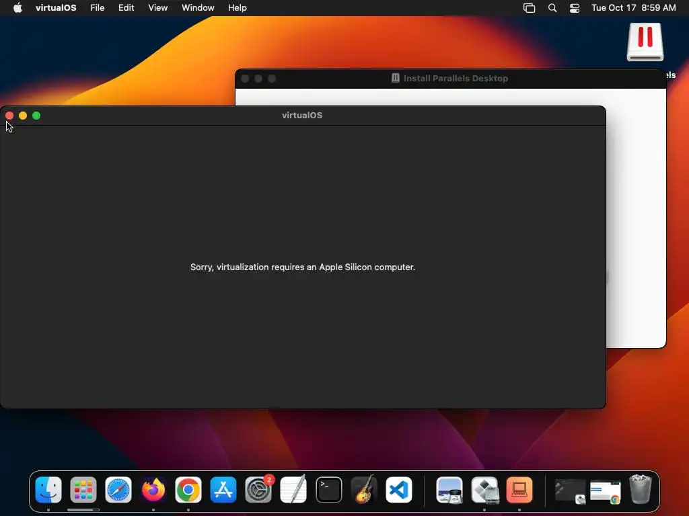Launch Safari from the dock

(118, 490)
